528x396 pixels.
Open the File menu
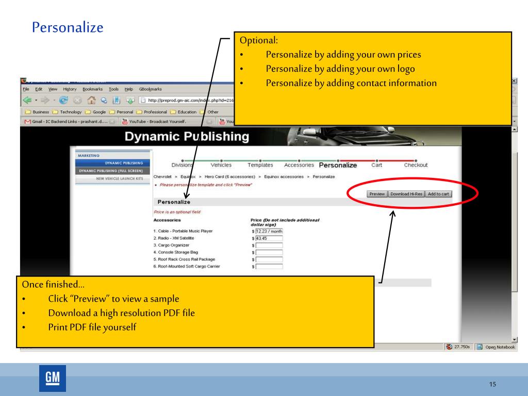[x=26, y=89]
